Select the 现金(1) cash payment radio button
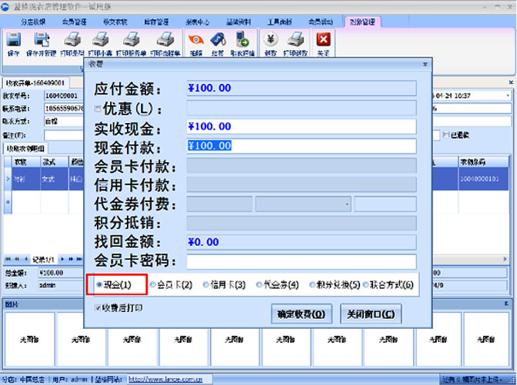This screenshot has width=517, height=385. (x=100, y=285)
